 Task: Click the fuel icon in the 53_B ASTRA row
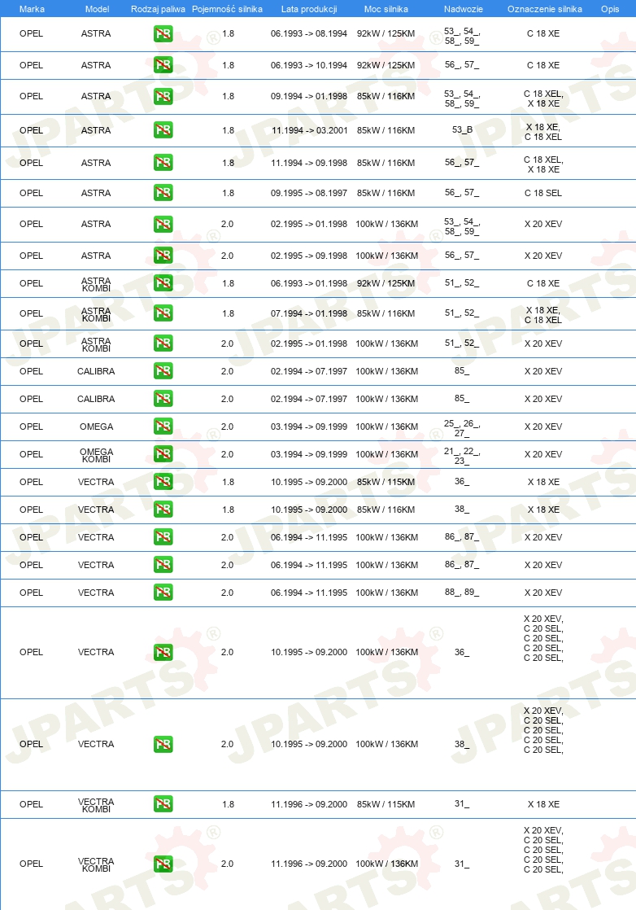(163, 130)
